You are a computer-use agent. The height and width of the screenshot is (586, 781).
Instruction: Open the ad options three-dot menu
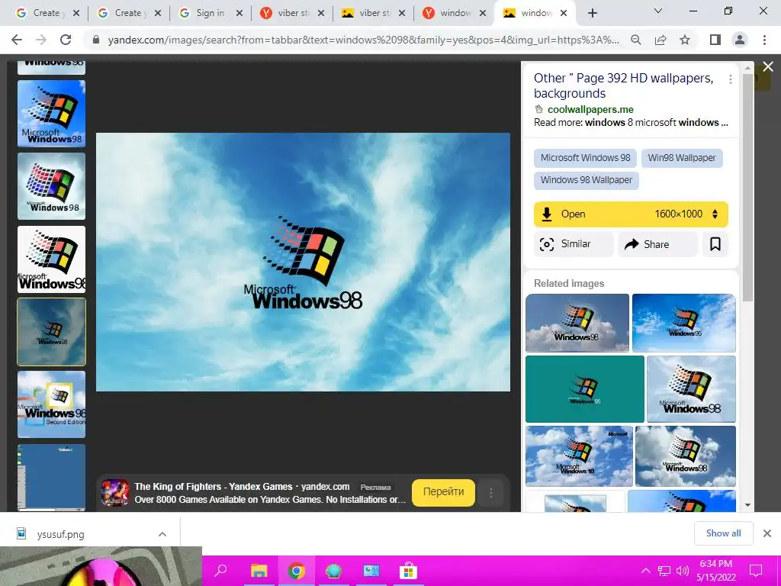(491, 493)
